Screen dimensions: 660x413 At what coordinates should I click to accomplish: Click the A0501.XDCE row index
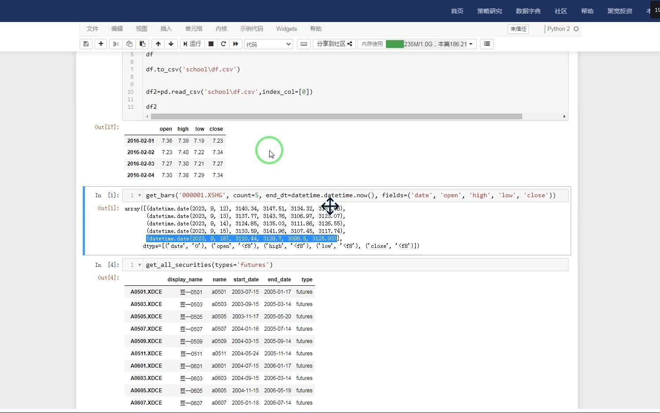(146, 292)
